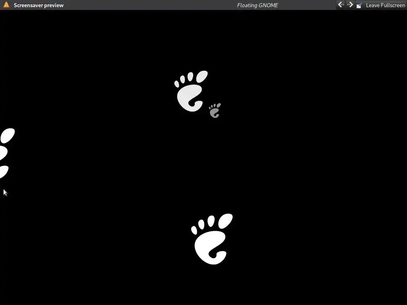407x305 pixels.
Task: Click the Floating GNOME title text
Action: pos(258,5)
